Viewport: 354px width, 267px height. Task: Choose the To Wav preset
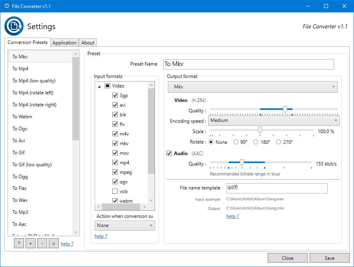(40, 200)
